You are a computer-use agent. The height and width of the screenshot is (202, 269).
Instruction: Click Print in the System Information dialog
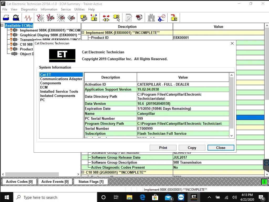[163, 147]
